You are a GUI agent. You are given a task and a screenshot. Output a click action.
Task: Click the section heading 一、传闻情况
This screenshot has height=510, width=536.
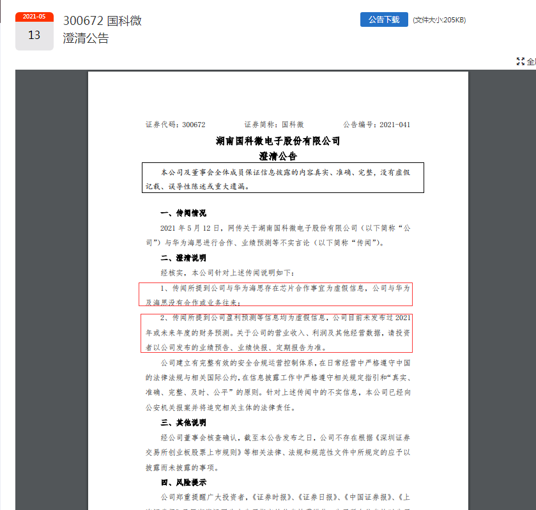click(183, 213)
